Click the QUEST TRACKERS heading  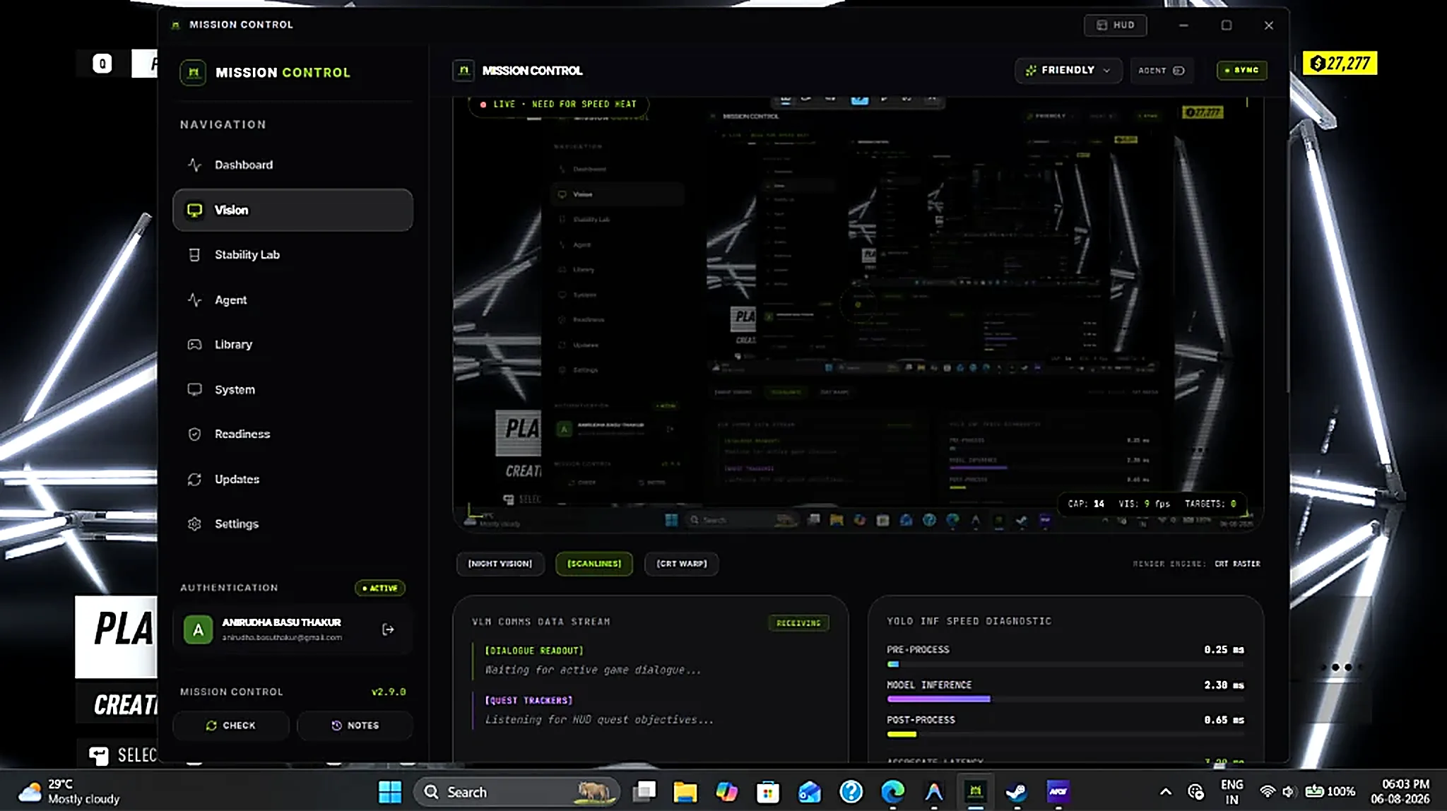coord(528,700)
